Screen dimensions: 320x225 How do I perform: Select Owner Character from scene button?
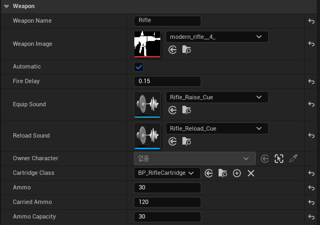tap(279, 159)
